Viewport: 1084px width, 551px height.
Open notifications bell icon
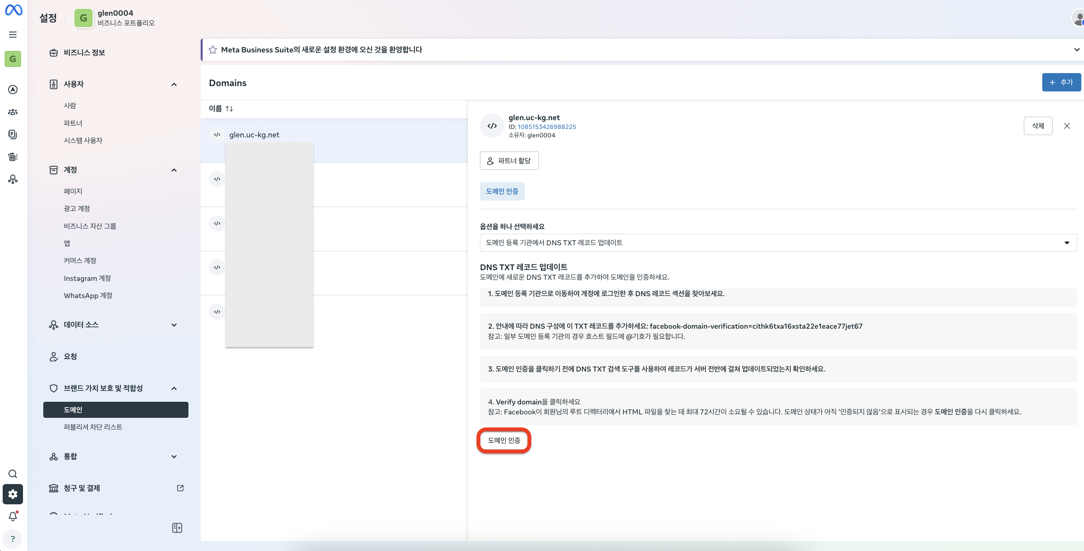pyautogui.click(x=13, y=516)
